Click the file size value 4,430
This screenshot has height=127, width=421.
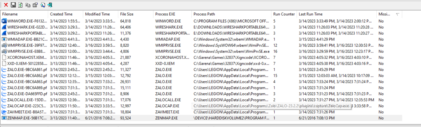click(x=125, y=39)
